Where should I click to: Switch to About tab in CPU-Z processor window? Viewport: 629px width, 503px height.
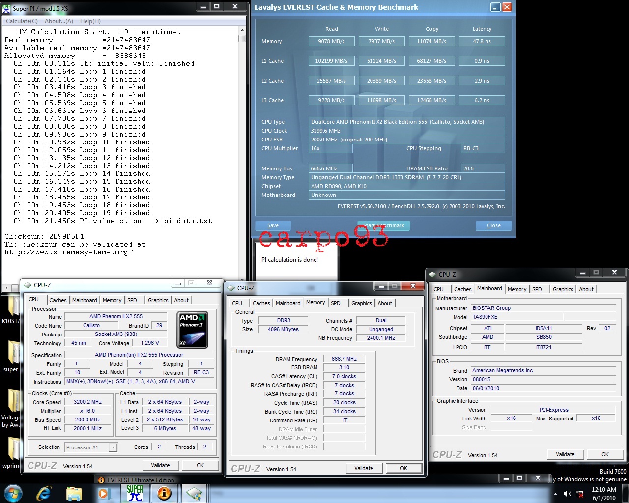(x=181, y=300)
